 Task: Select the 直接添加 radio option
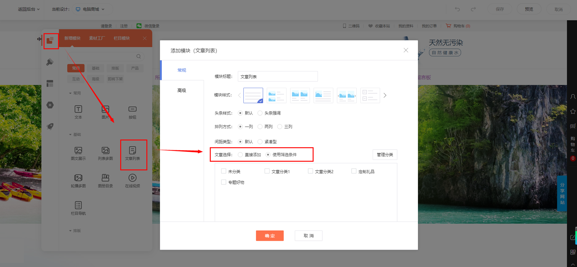pyautogui.click(x=241, y=155)
